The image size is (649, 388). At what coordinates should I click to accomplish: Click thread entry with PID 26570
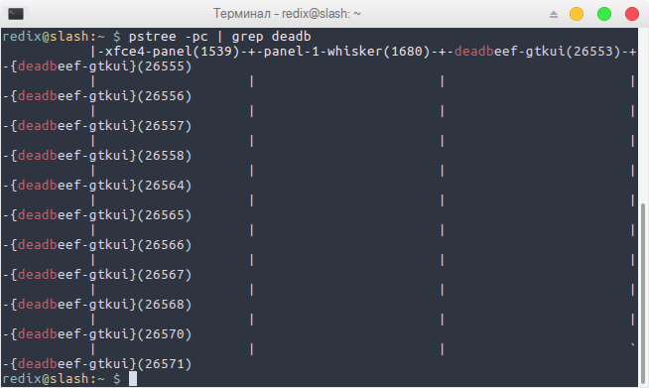[x=100, y=334]
